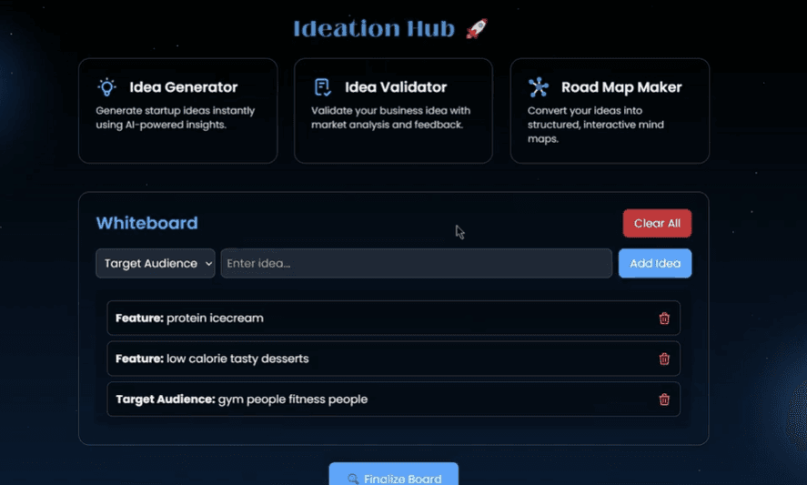This screenshot has width=807, height=485.
Task: Open the Idea Generator card
Action: (x=177, y=111)
